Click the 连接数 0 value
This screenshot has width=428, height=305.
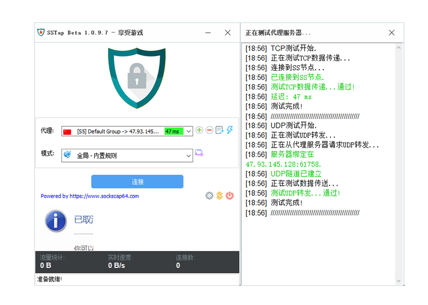[x=178, y=265]
